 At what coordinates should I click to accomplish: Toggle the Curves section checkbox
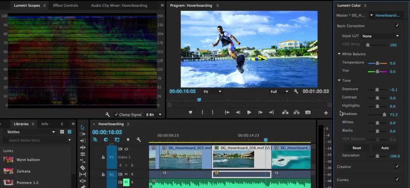coord(397,179)
